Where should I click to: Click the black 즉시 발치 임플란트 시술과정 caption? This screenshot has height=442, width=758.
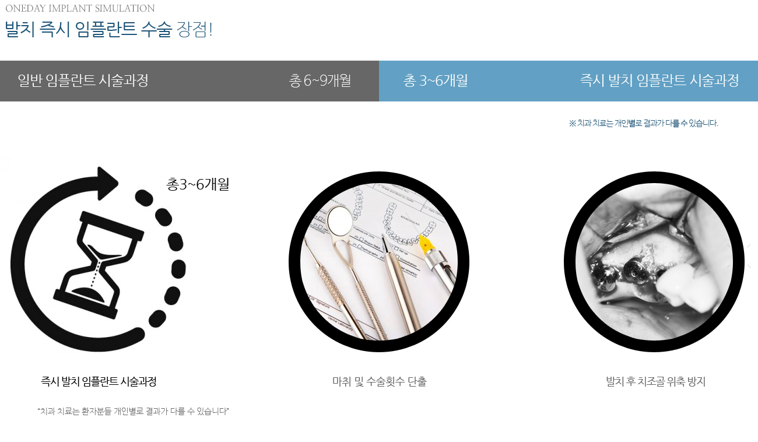tap(99, 381)
